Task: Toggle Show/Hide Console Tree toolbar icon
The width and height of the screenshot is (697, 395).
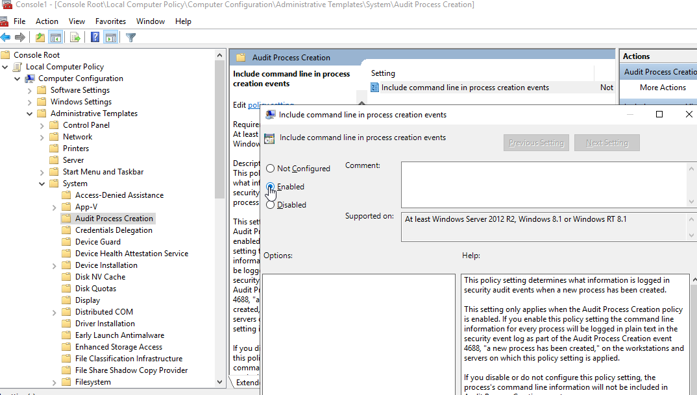Action: pos(56,38)
